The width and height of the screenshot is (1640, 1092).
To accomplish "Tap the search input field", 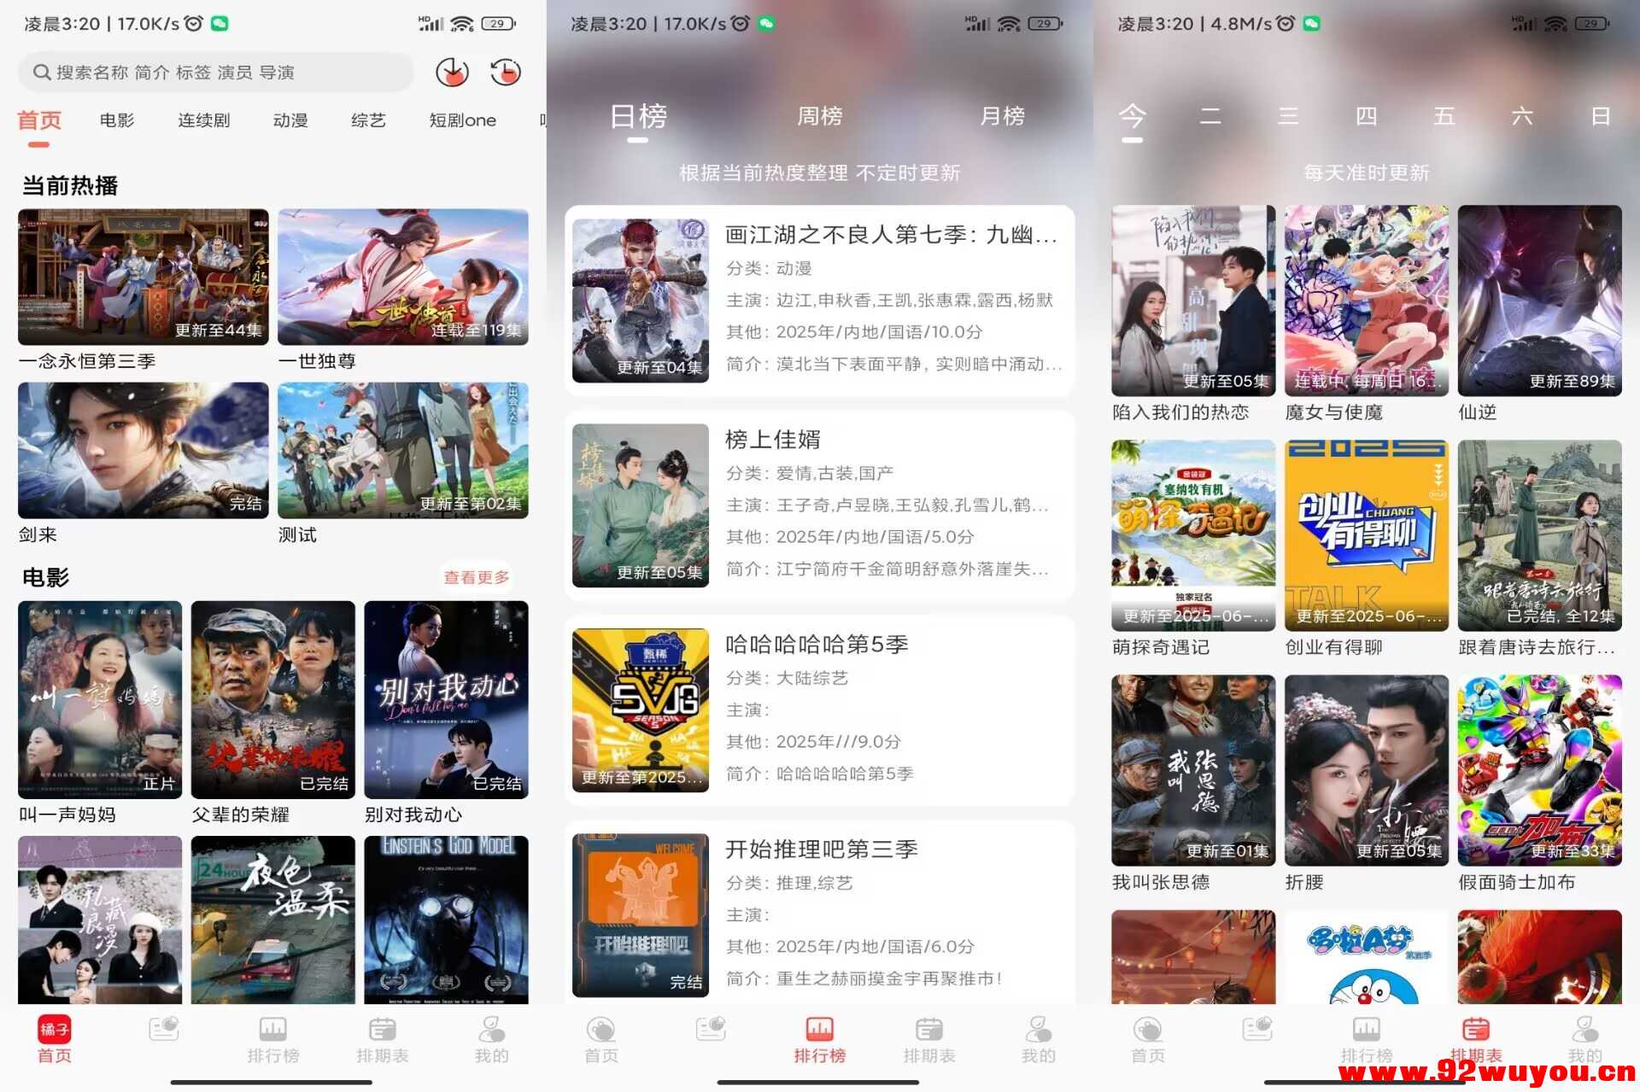I will click(x=214, y=72).
